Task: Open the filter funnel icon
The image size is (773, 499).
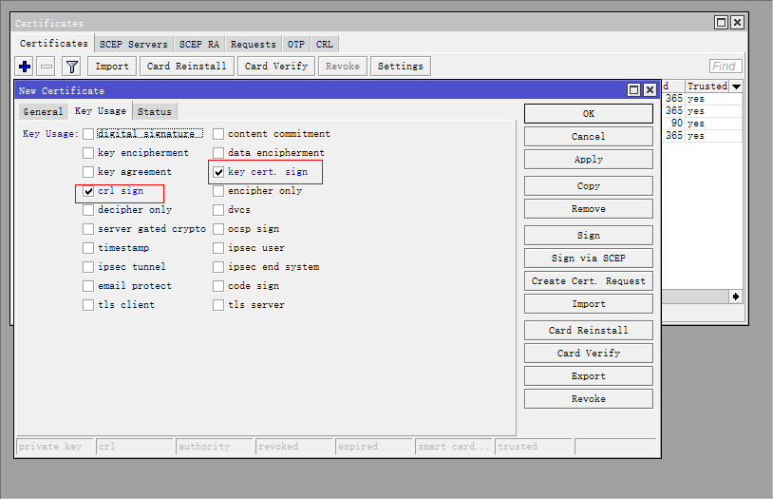Action: [71, 67]
